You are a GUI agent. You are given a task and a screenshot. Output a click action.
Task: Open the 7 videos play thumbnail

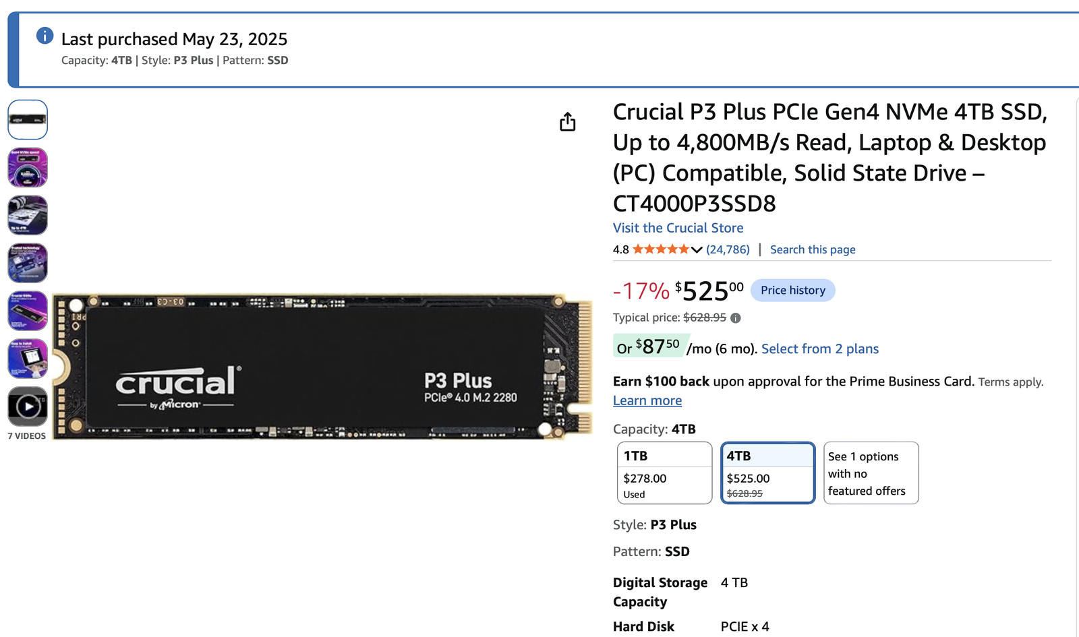point(28,406)
